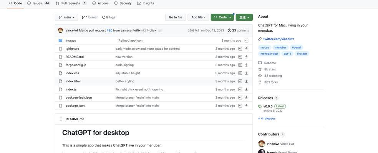
Task: Open the Code tab
Action: click(x=15, y=3)
